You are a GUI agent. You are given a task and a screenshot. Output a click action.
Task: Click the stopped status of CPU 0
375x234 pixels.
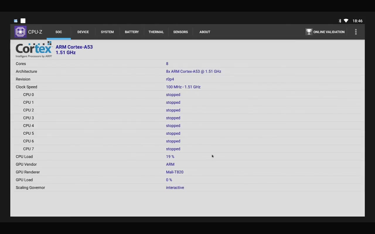click(x=173, y=95)
